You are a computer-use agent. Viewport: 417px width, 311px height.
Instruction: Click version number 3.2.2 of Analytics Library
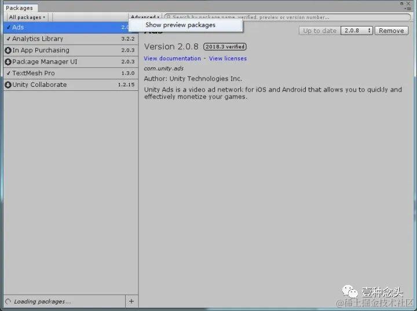click(x=128, y=39)
